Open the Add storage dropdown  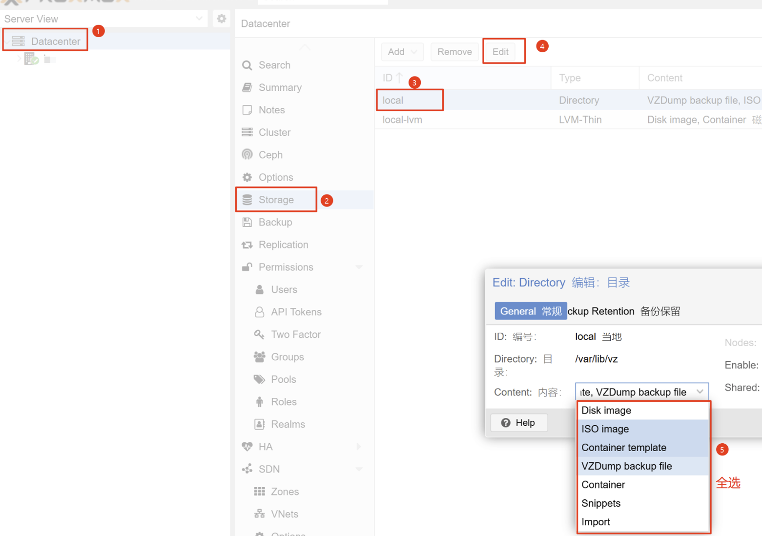(x=402, y=52)
